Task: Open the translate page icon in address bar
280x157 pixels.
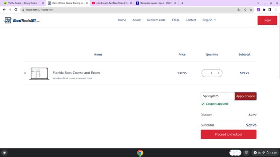Action: coord(239,10)
